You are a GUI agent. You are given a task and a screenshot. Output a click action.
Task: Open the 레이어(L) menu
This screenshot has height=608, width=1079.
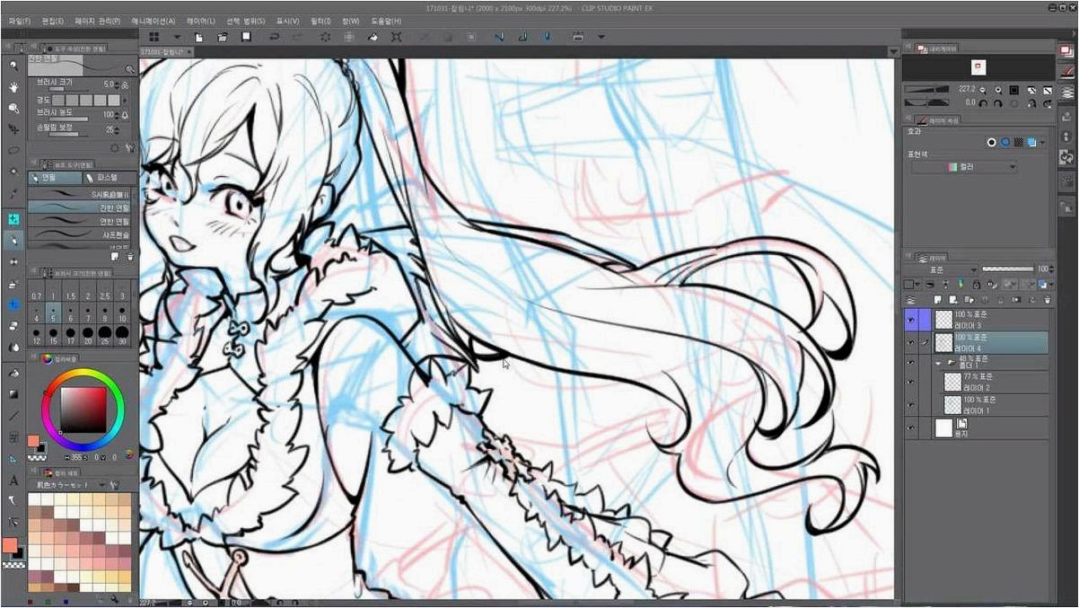click(x=200, y=20)
